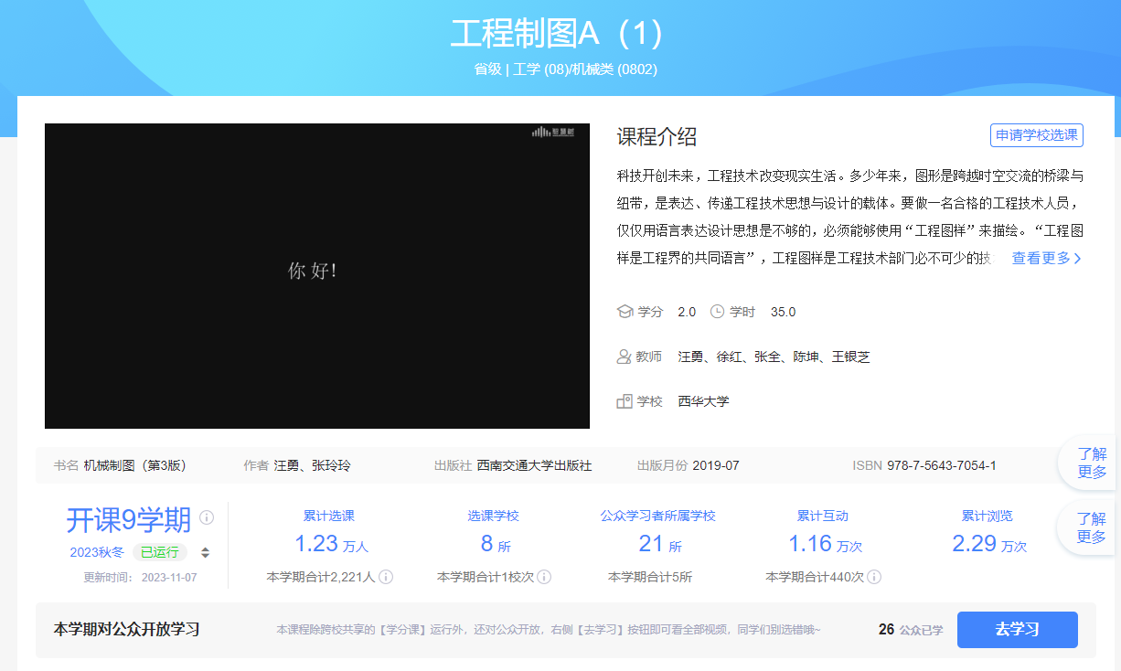Click the 申请学校选课 button
The width and height of the screenshot is (1121, 671).
point(1036,135)
